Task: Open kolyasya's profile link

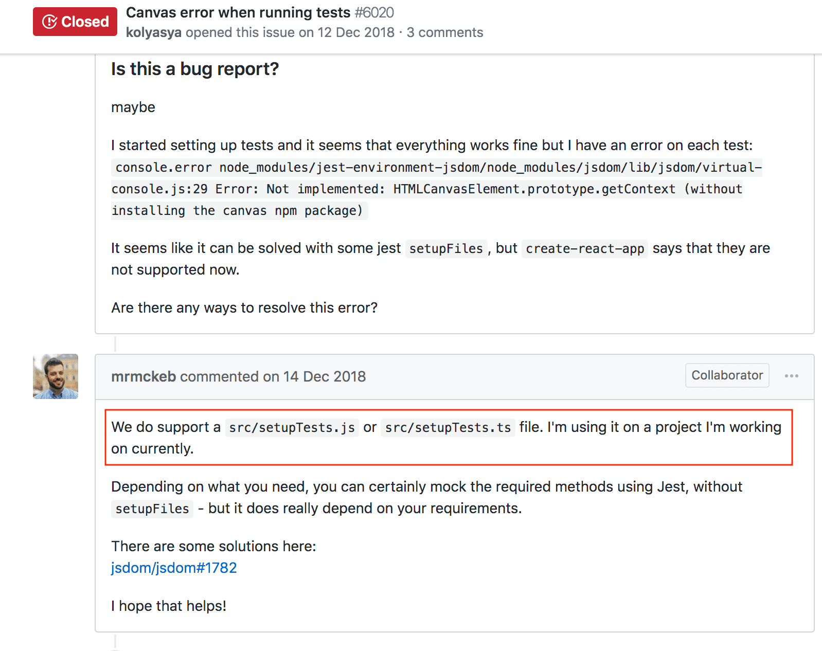Action: click(154, 32)
